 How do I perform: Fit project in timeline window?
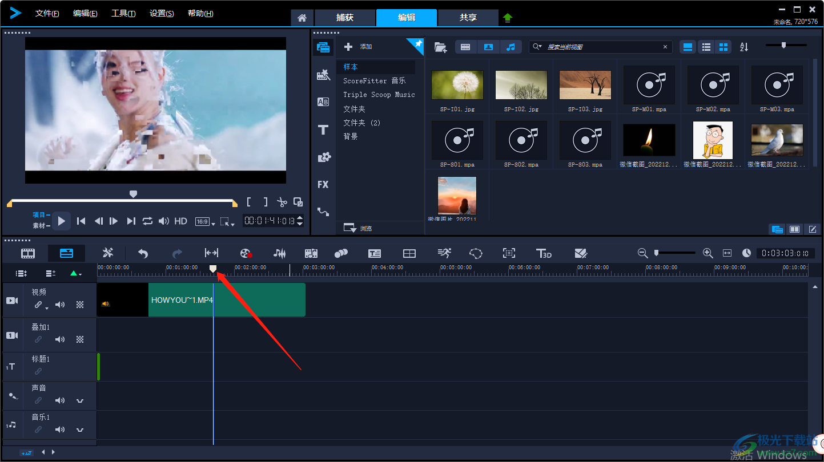click(727, 253)
